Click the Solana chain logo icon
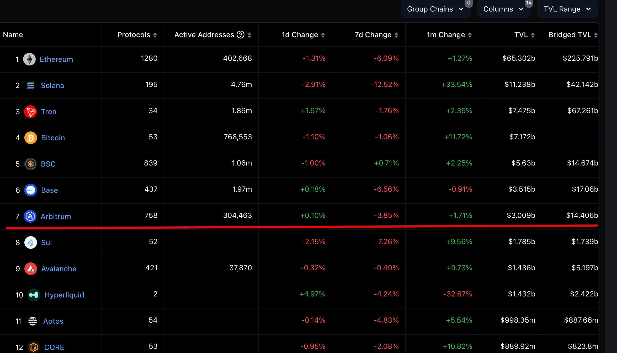 click(30, 85)
